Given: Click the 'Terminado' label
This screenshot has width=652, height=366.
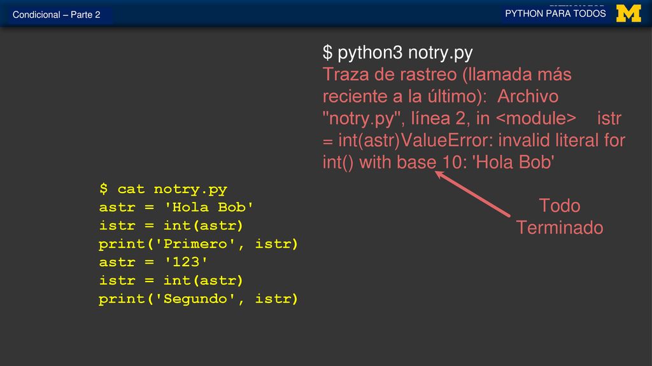Looking at the screenshot, I should pos(559,228).
